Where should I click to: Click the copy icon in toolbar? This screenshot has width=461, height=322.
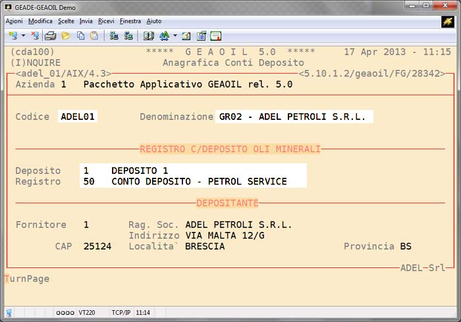click(x=80, y=36)
